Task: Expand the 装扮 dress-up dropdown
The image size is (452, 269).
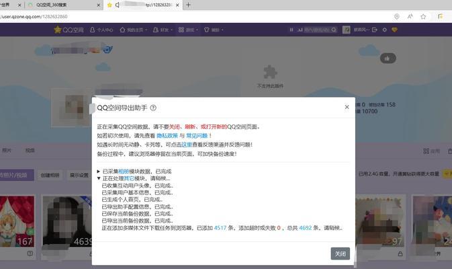Action: pos(214,30)
